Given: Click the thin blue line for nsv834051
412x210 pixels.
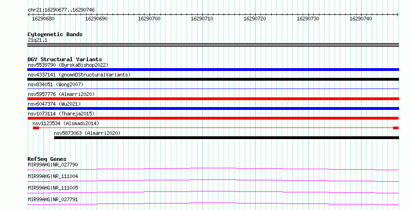Looking at the screenshot, I should pos(213,89).
